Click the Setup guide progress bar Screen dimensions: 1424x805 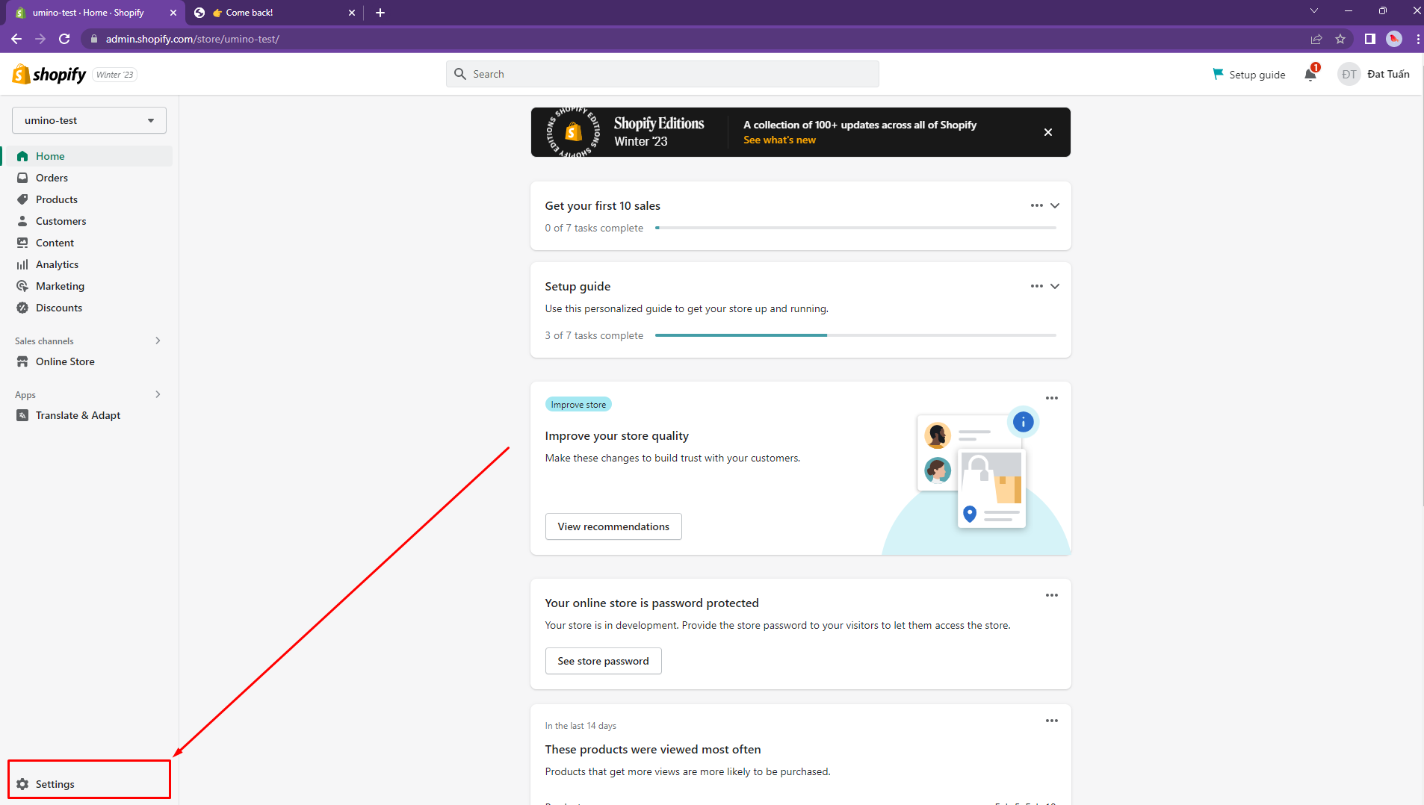(855, 335)
